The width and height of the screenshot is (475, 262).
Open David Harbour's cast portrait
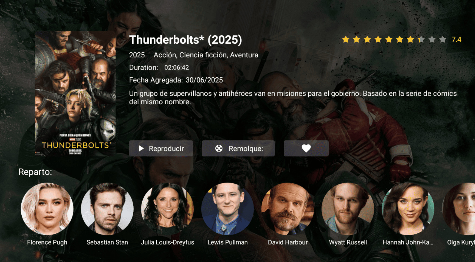point(288,209)
